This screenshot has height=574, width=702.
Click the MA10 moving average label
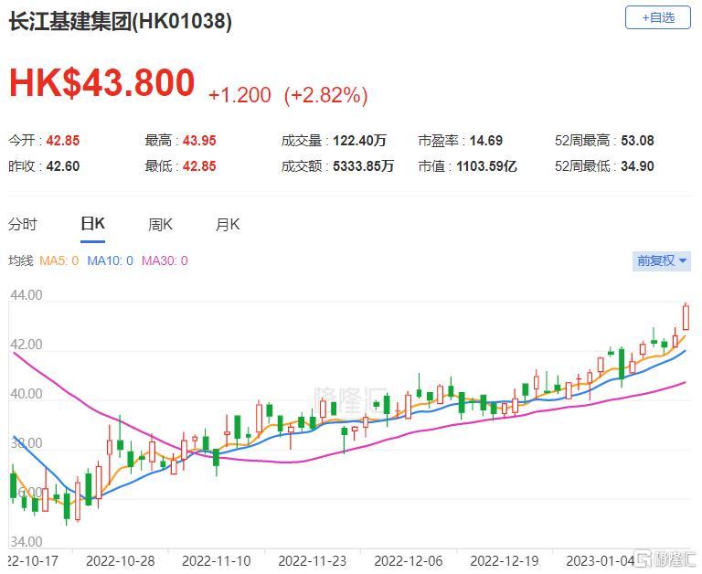pyautogui.click(x=110, y=260)
